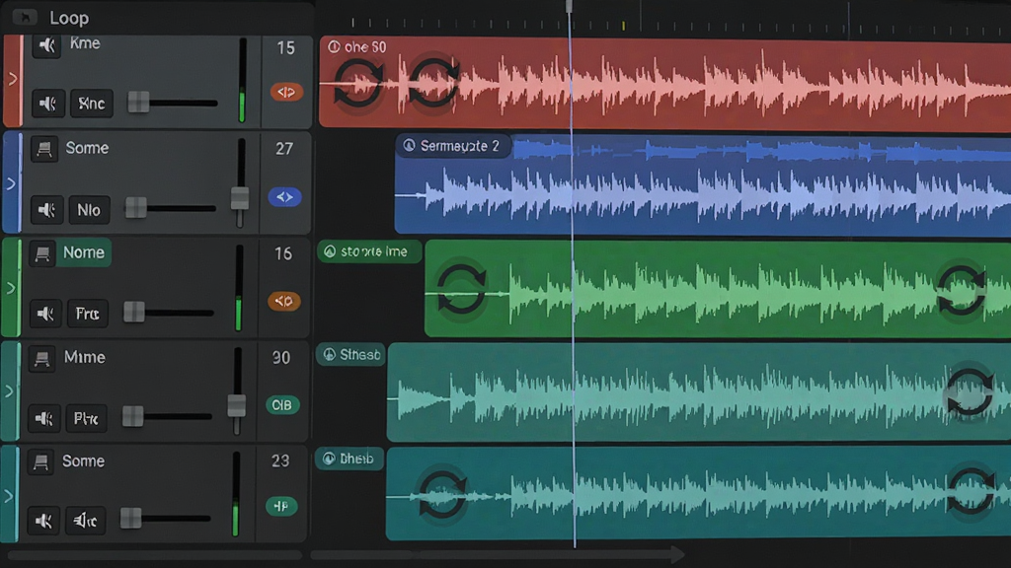Click the loop icon at right of Stheab region
Viewport: 1011px width, 568px height.
tap(970, 391)
